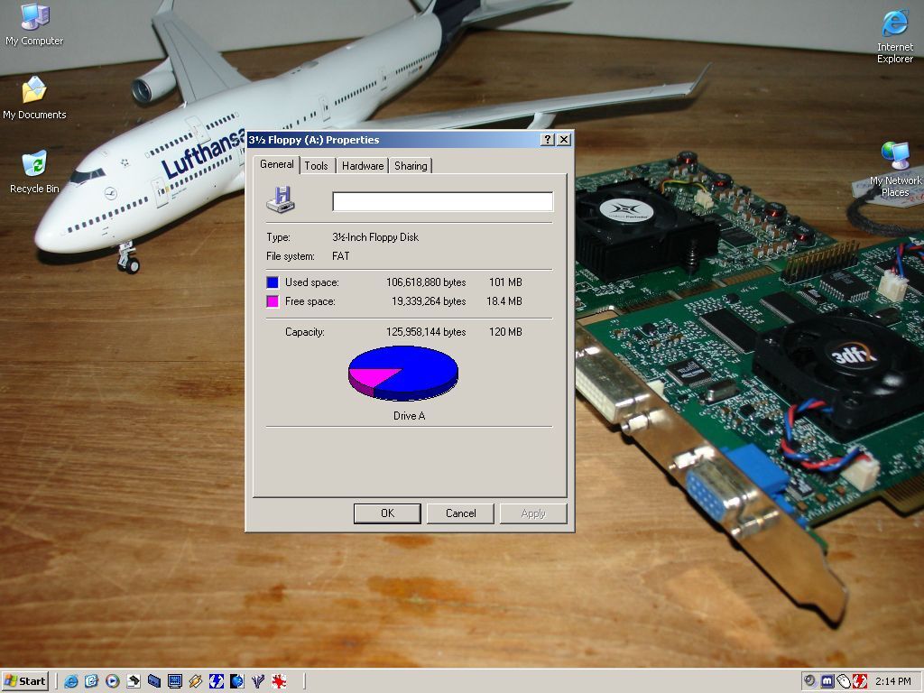Open Outlook Express Quick Launch icon
This screenshot has height=693, width=924.
click(91, 681)
